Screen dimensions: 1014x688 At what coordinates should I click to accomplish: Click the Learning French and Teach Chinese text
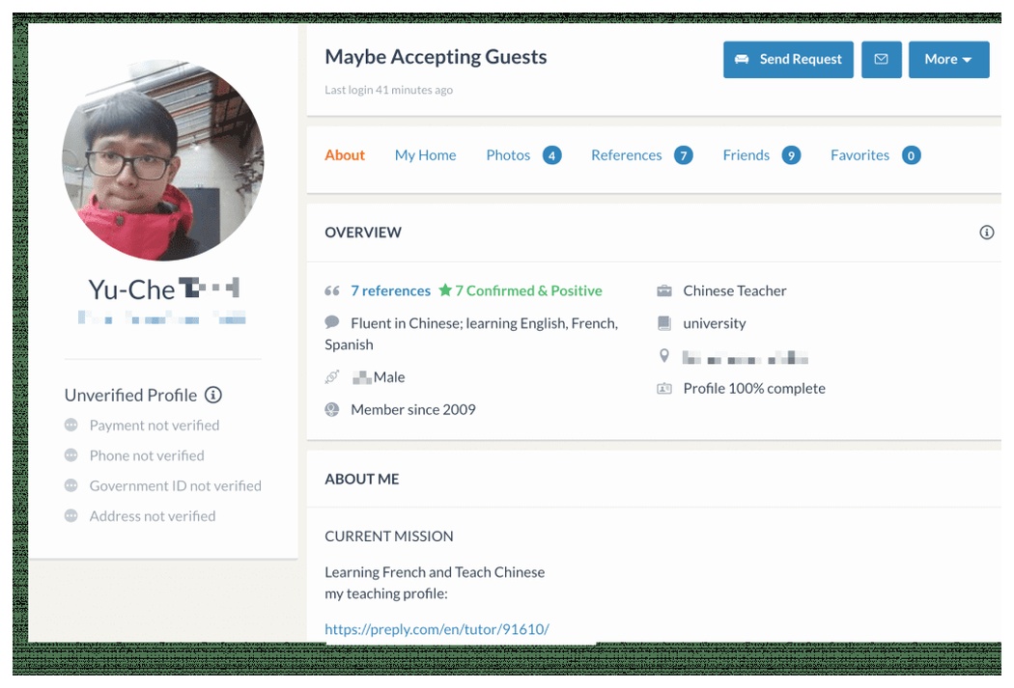435,572
